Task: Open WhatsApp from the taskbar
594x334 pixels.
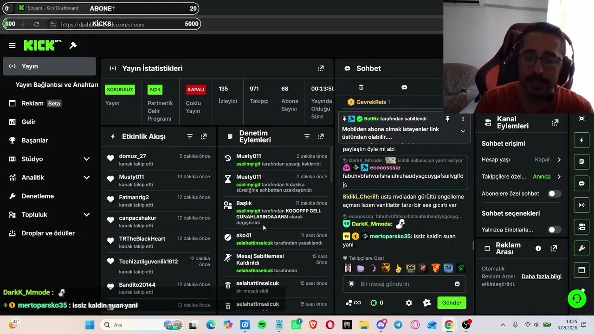Action: [296, 325]
